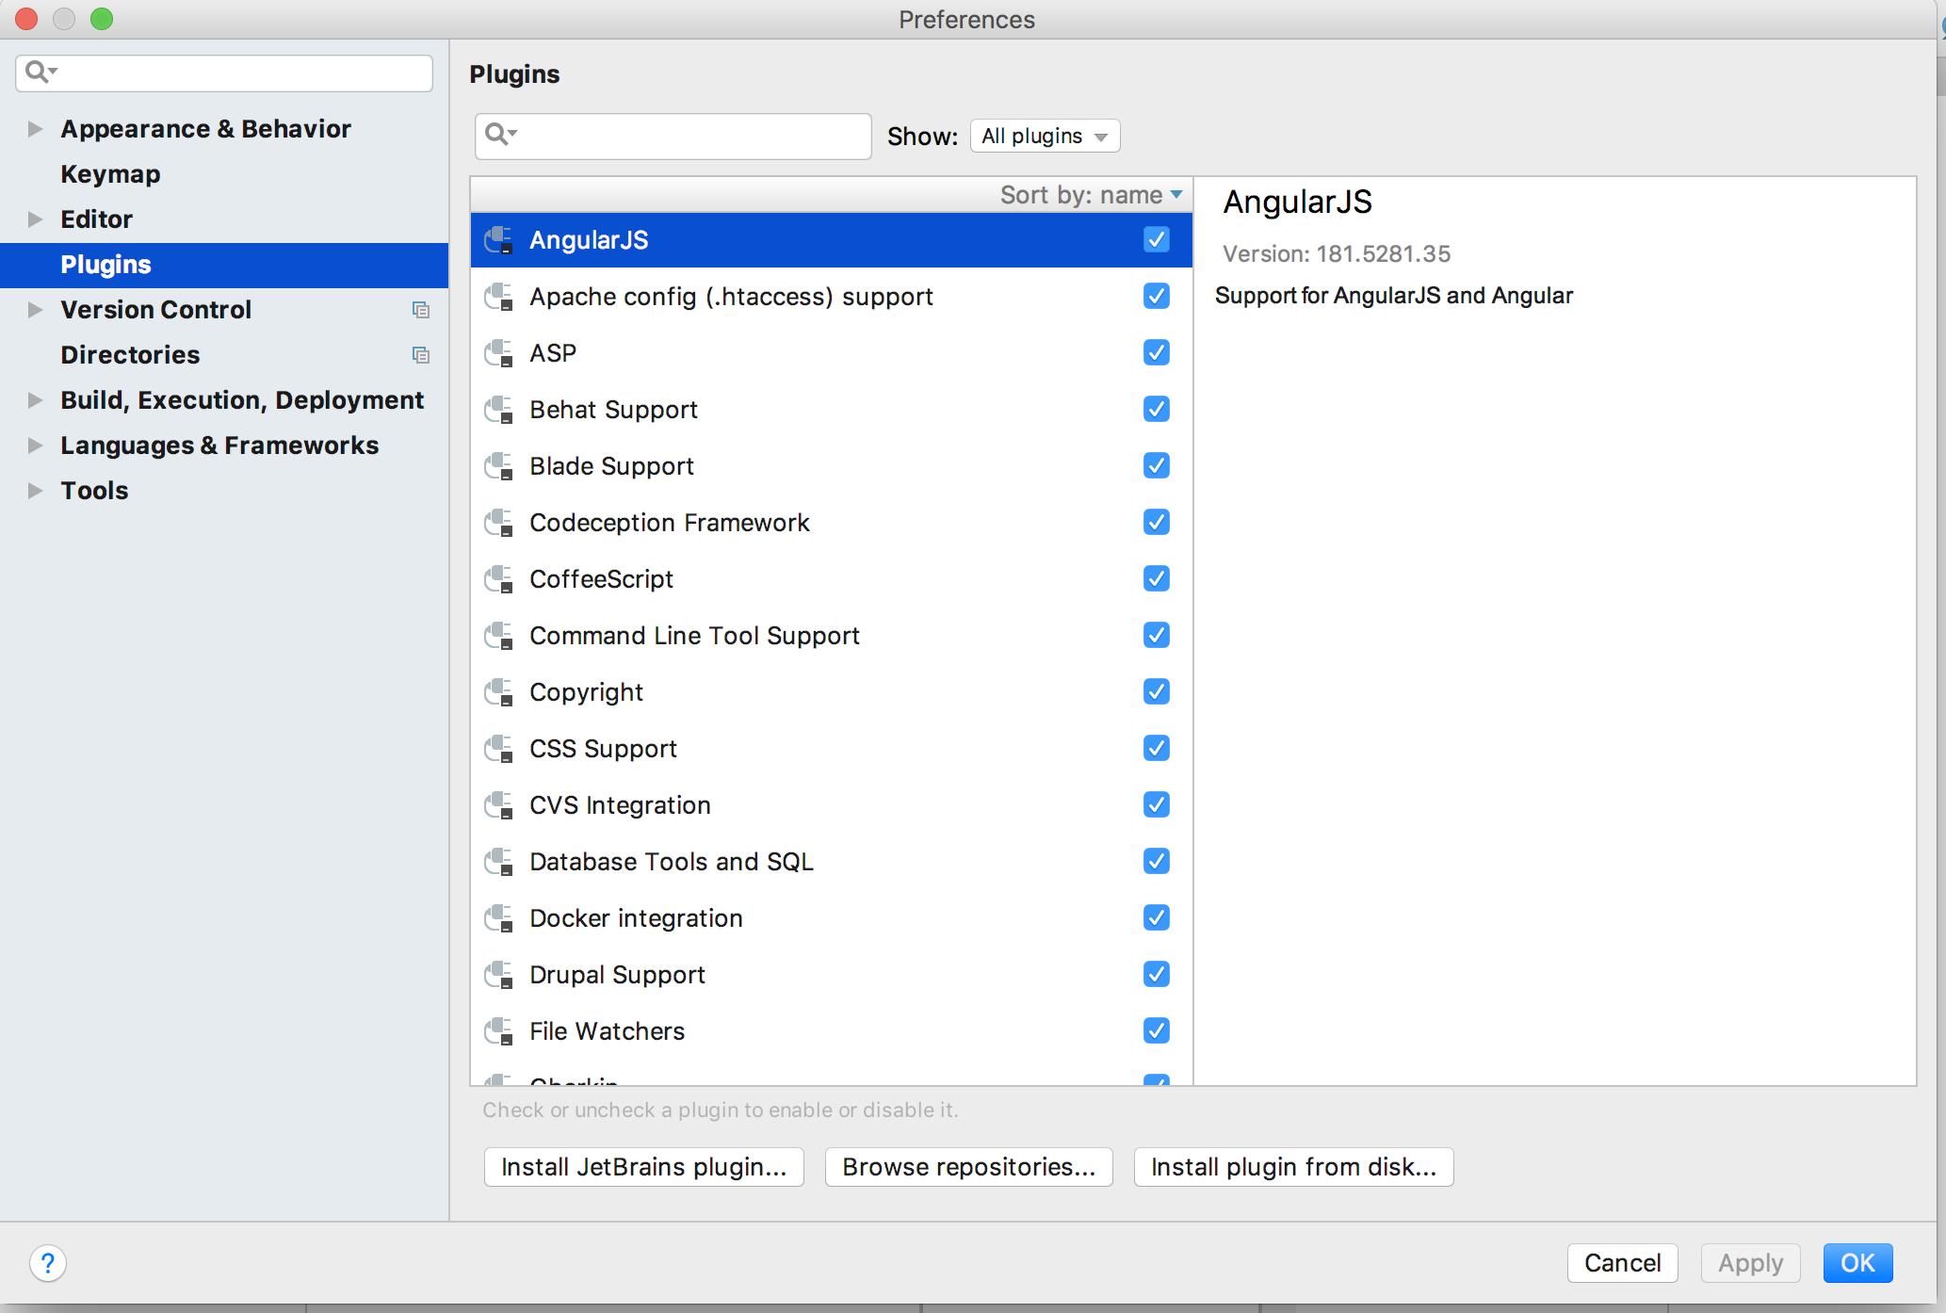Expand the Tools section arrow
The image size is (1946, 1313).
pyautogui.click(x=35, y=491)
